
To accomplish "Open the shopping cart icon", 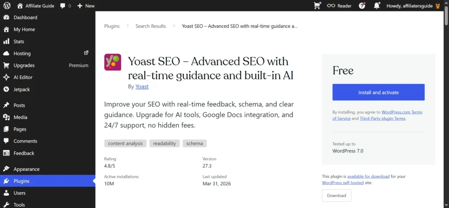I will click(x=317, y=6).
